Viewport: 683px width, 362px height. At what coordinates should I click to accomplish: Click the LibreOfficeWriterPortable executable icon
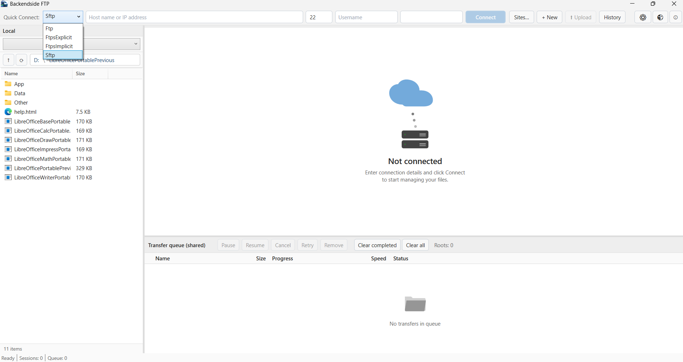[8, 177]
